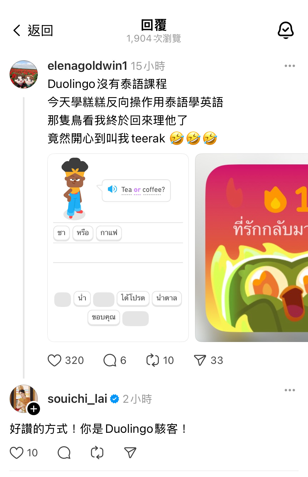Viewport: 308px width, 477px height.
Task: Tap souichi_lai's verified blue badge
Action: point(115,399)
